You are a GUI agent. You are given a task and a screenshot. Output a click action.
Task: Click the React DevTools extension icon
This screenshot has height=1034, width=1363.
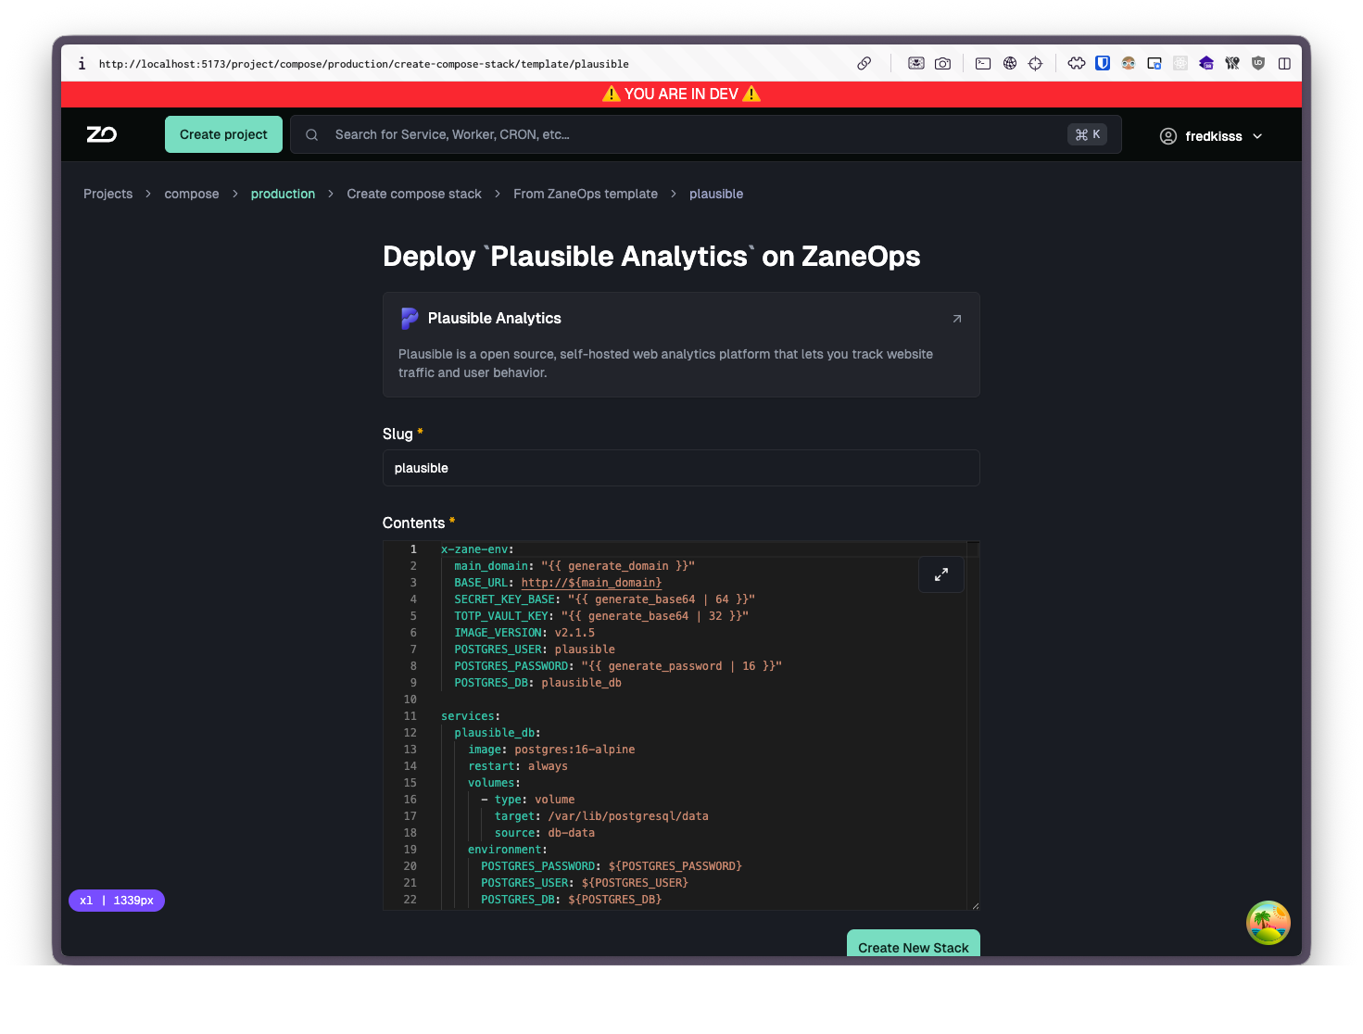point(1180,63)
